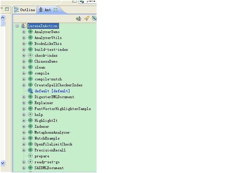Expand the BooksLikeThis target
The image size is (250, 173).
[x=24, y=44]
